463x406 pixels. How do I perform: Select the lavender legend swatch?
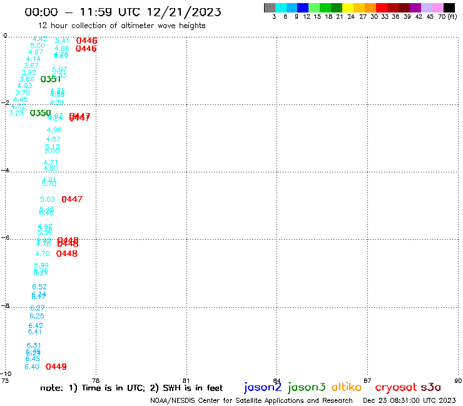[426, 7]
